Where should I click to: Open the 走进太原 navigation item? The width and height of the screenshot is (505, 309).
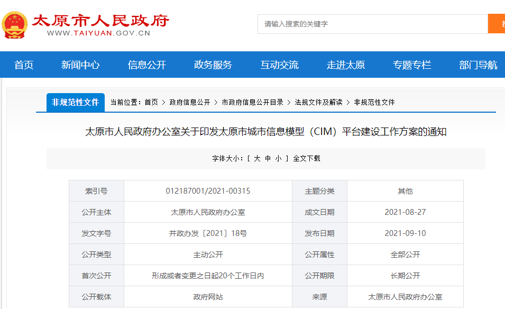(346, 65)
